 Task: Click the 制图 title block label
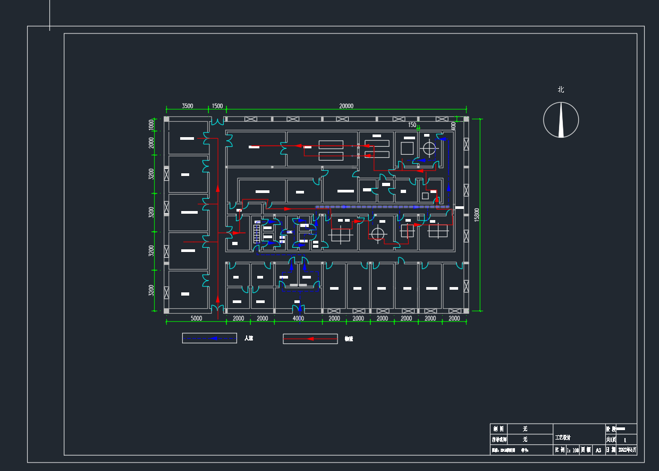[x=499, y=428]
